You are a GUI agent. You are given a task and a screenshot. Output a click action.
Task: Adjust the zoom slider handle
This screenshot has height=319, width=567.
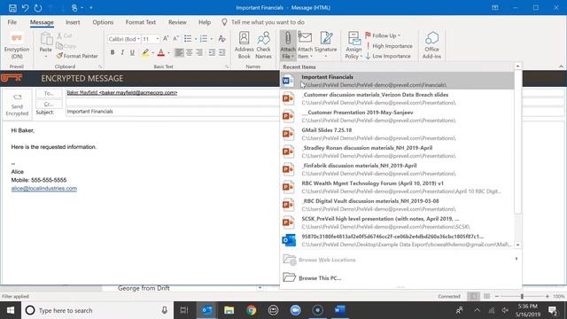522,296
